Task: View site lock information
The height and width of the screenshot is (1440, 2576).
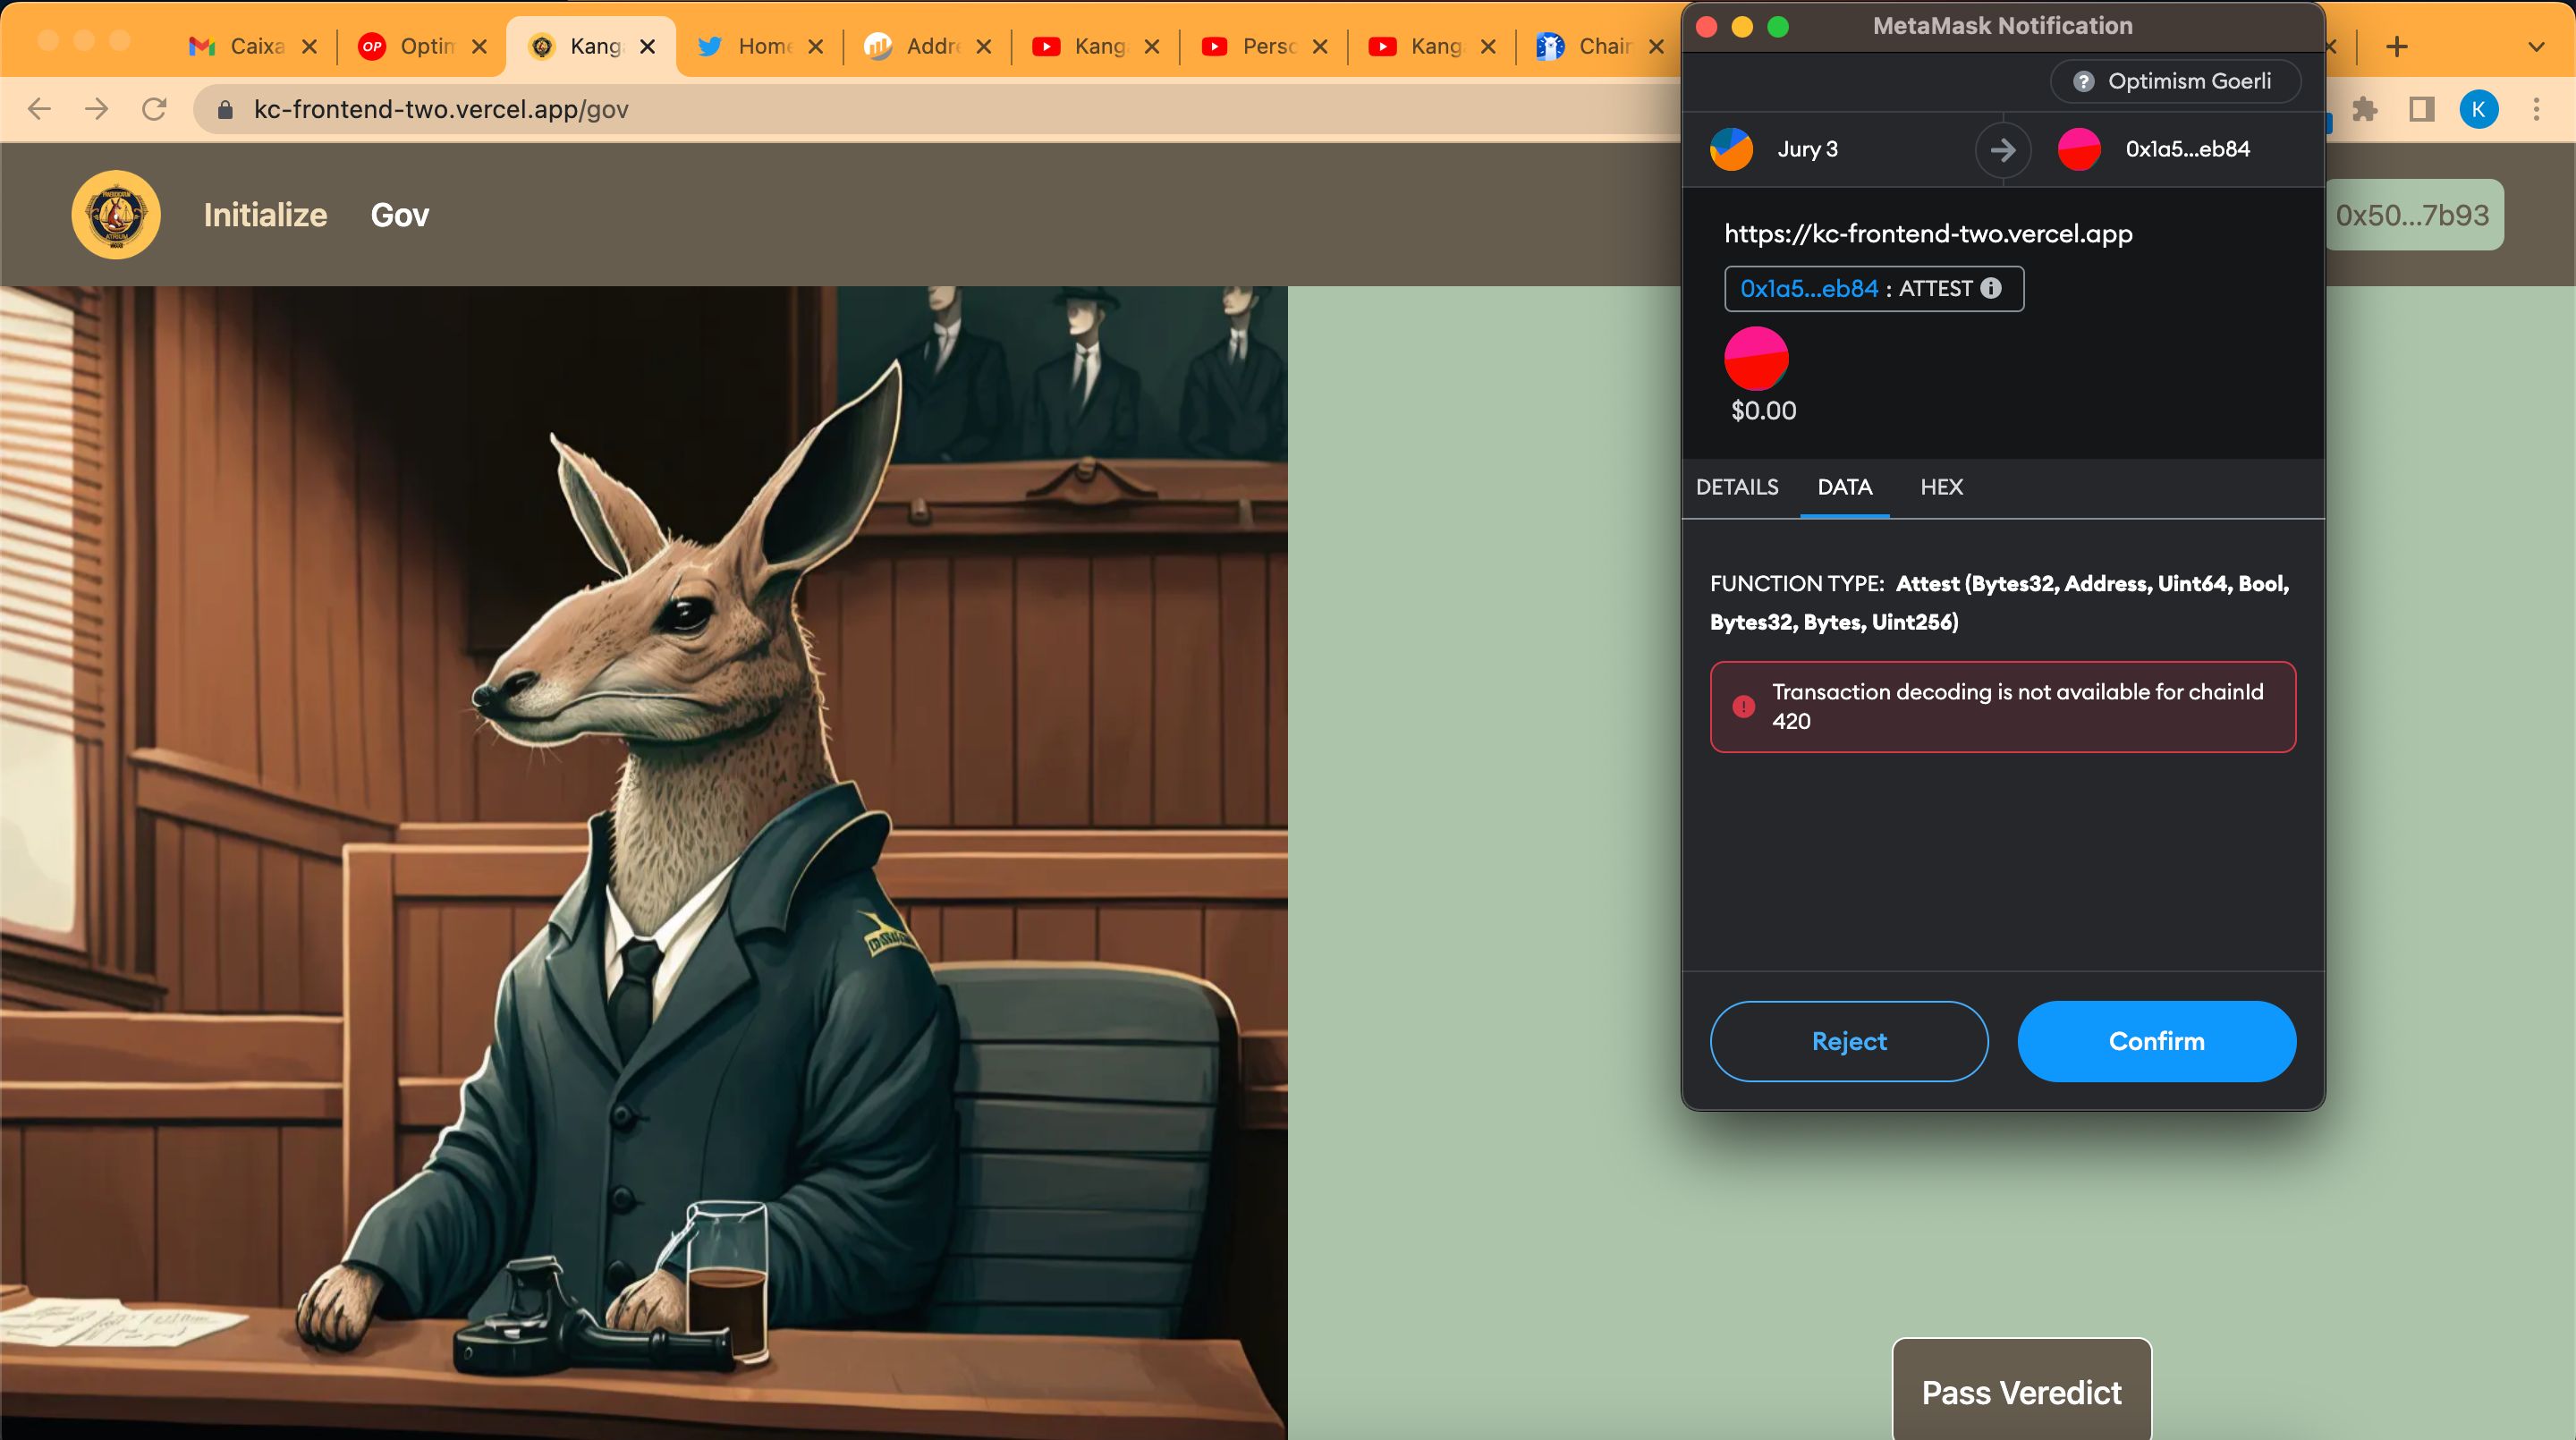Action: click(225, 109)
